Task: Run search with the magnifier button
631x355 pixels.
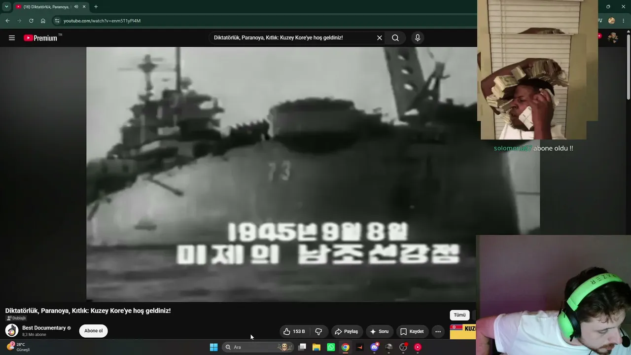Action: 395,38
